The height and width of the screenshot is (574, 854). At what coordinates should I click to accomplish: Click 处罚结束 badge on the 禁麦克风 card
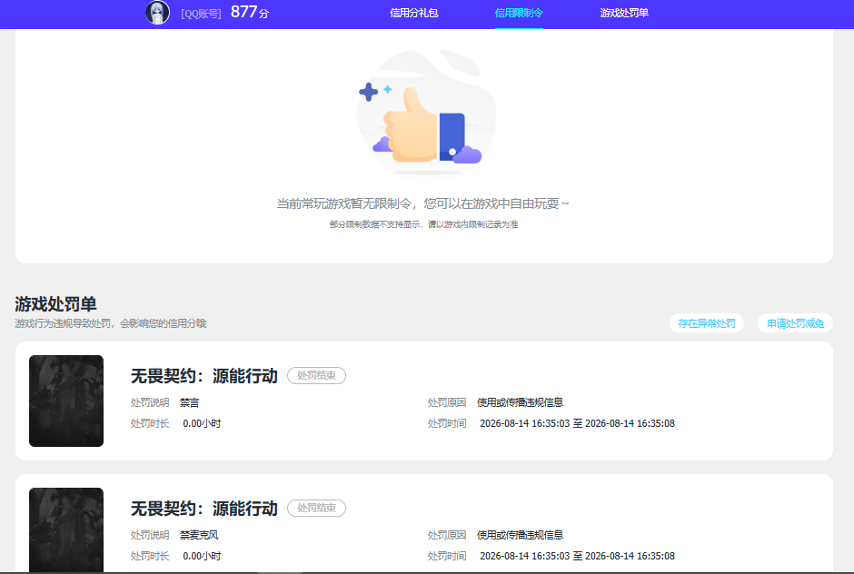316,508
